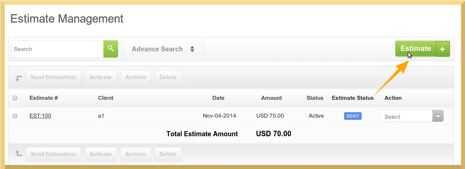Open the Action Select dropdown
465x169 pixels.
(x=411, y=116)
